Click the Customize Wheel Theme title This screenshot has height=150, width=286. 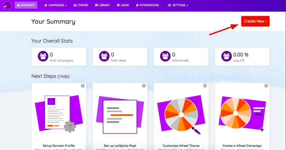point(181,146)
